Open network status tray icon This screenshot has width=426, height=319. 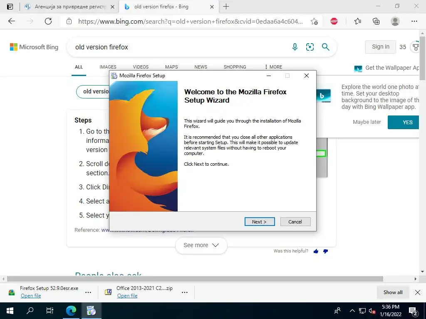[x=362, y=311]
